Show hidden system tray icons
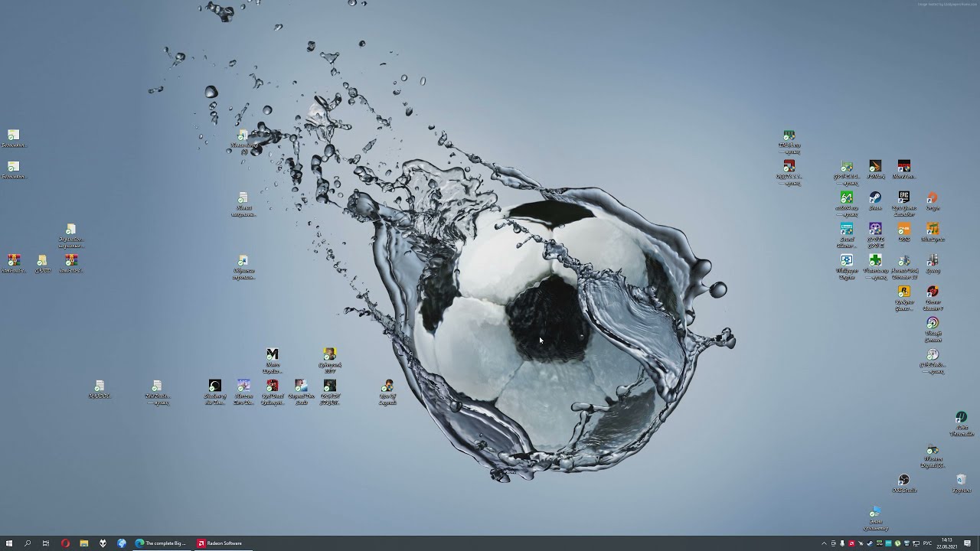The height and width of the screenshot is (551, 980). (824, 543)
